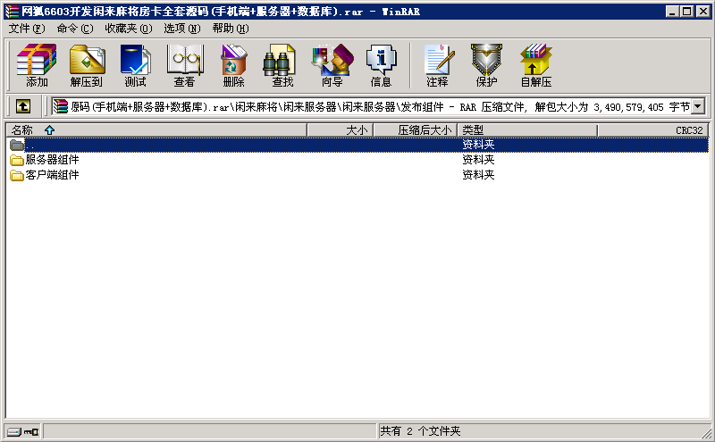Create 自解压 (SFX) archive

535,66
